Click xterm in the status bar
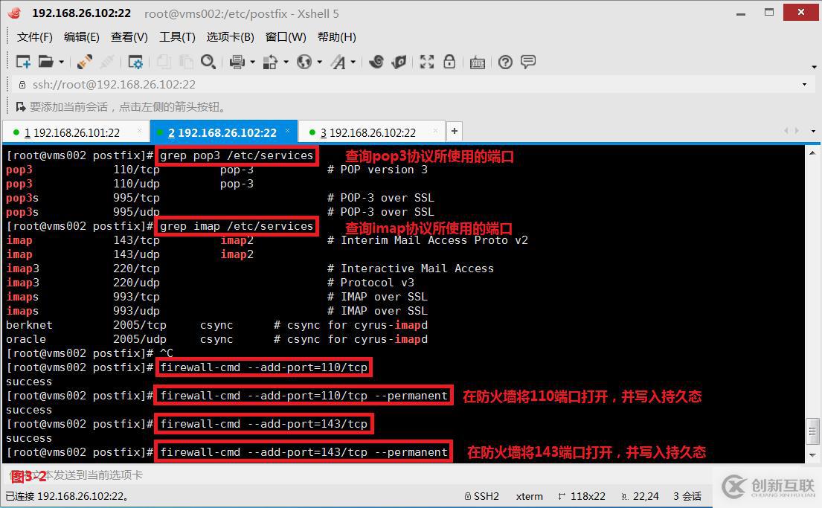 click(530, 496)
